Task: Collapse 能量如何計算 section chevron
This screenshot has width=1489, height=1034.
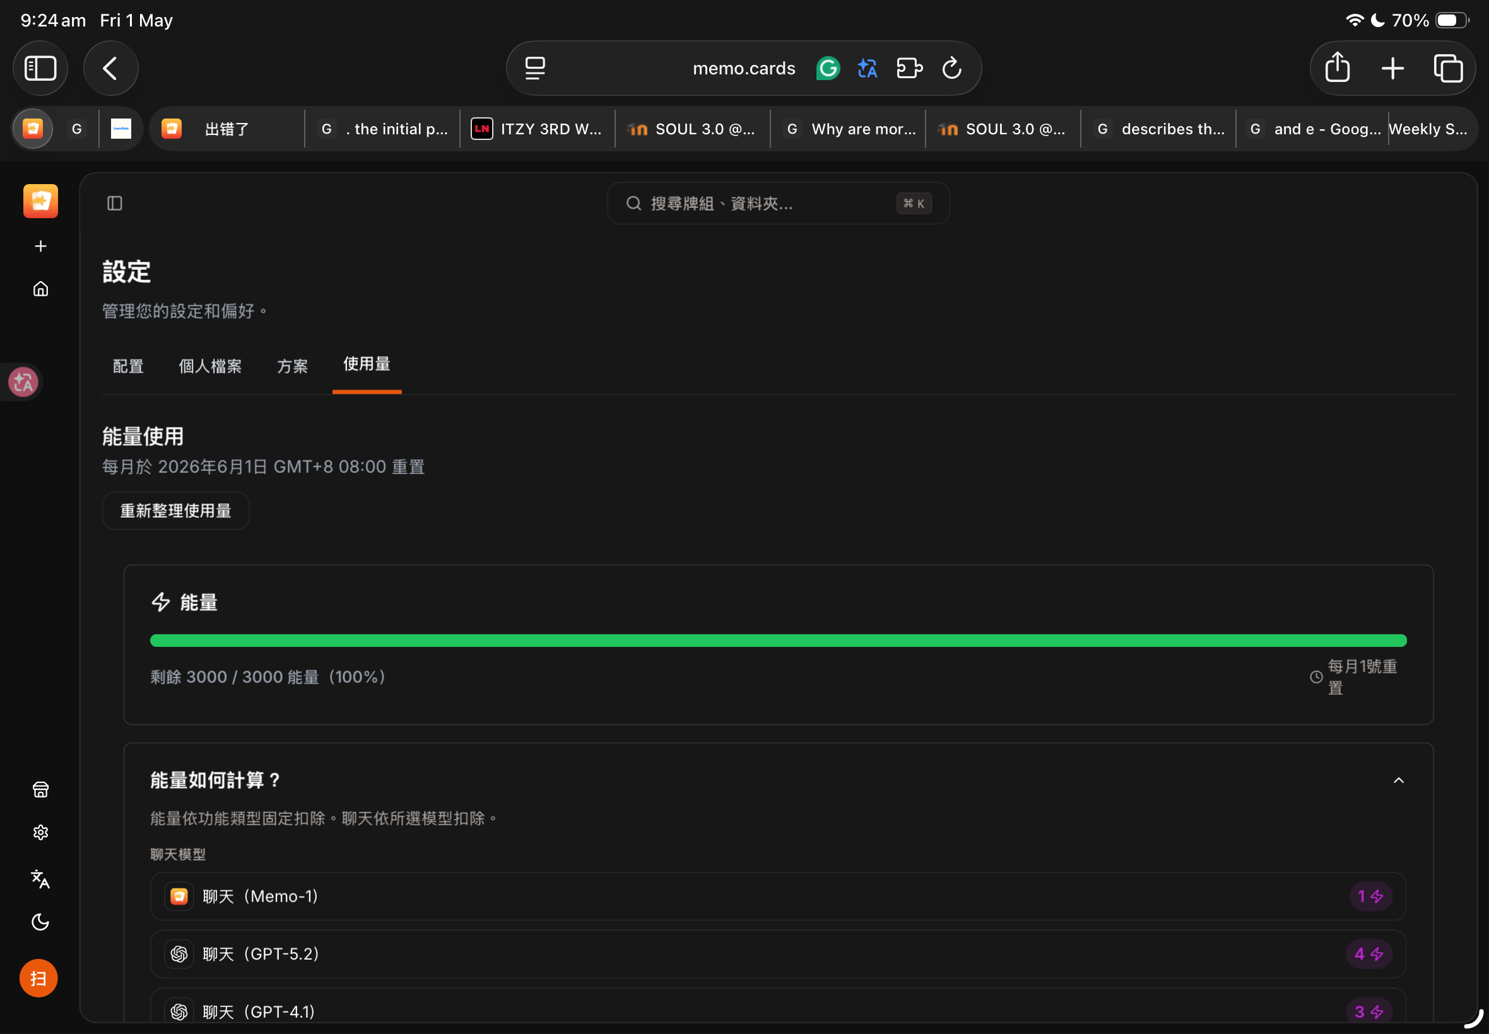Action: point(1399,780)
